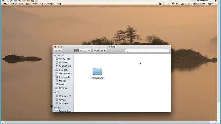Image resolution: width=221 pixels, height=124 pixels.
Task: Click the FAVORITES sidebar header
Action: point(59,55)
